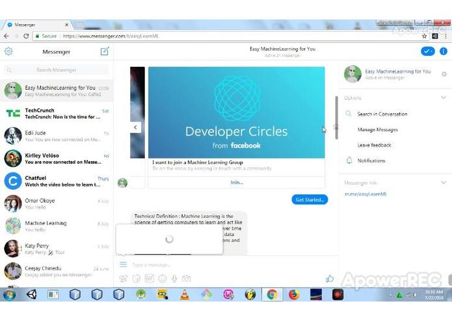
Task: Click the taskbar clock showing 10:10 AM
Action: tap(434, 295)
